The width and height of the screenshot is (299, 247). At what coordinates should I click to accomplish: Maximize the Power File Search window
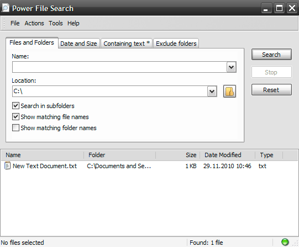(x=279, y=8)
